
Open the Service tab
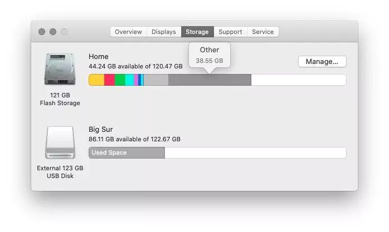262,32
